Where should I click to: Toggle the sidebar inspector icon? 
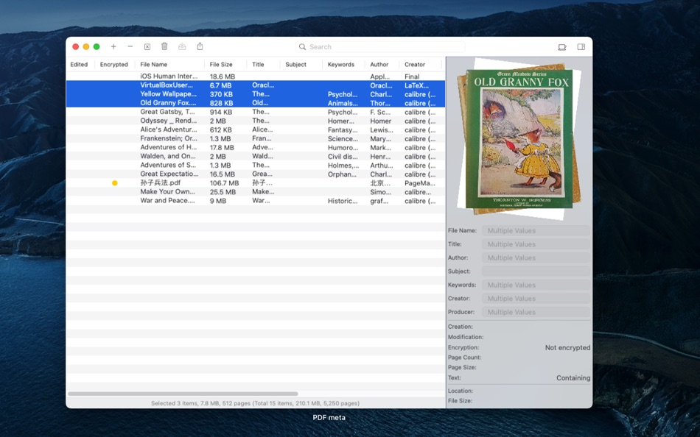581,47
